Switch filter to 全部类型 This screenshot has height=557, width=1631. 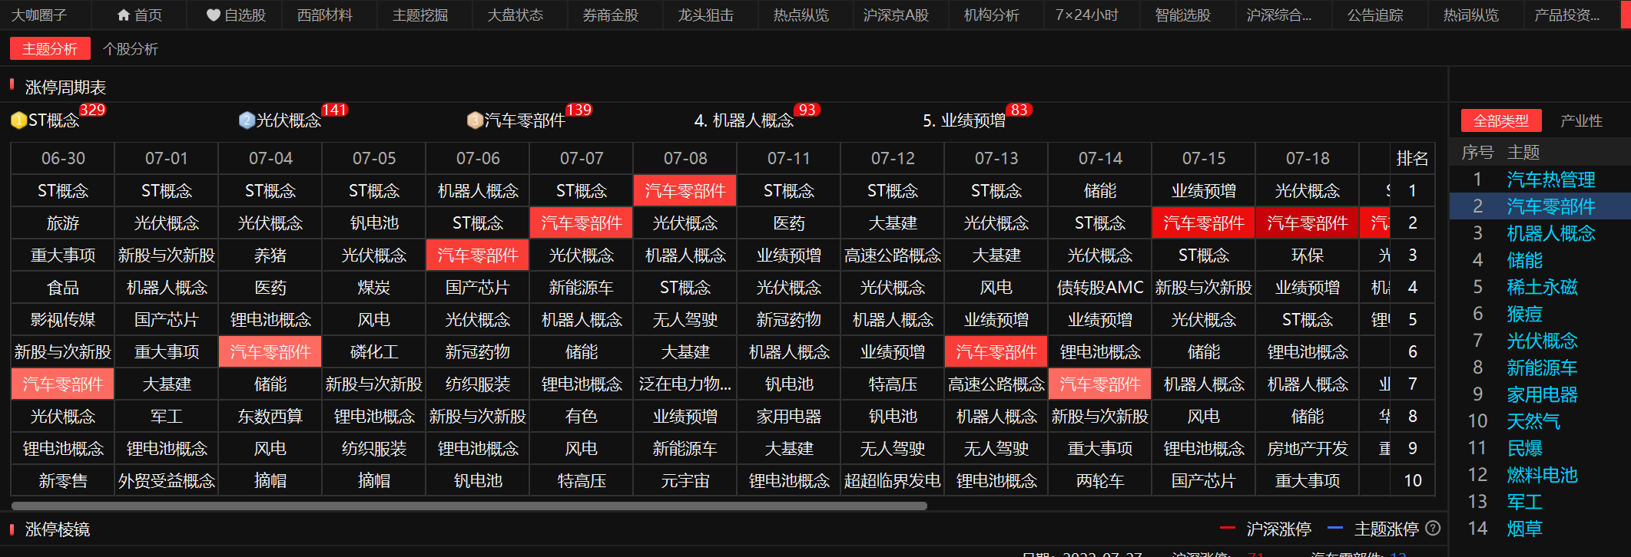point(1500,121)
